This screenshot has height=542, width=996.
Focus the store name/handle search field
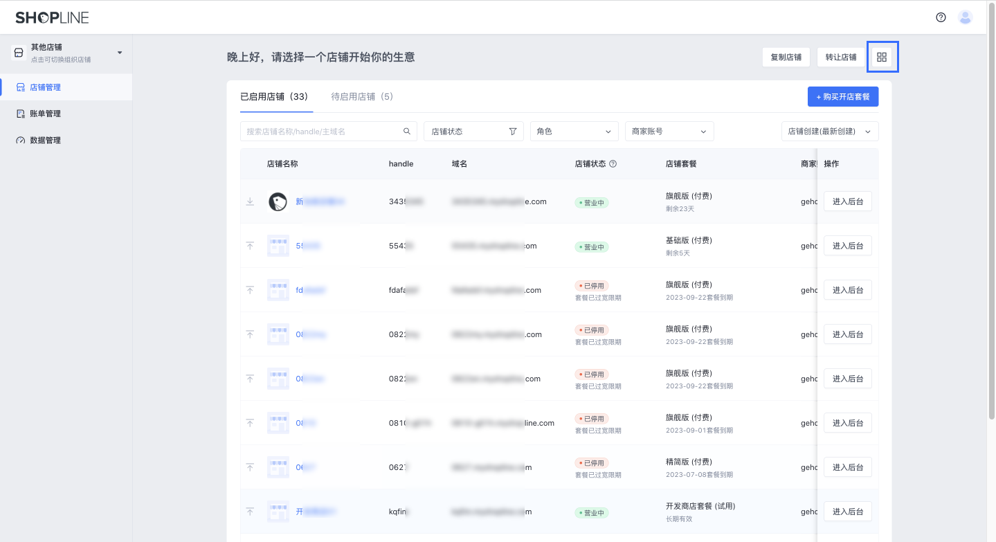pos(329,131)
